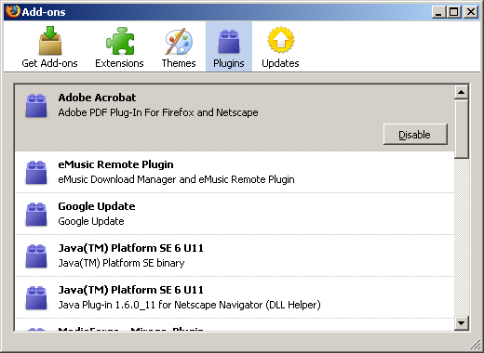Viewport: 484px width, 353px height.
Task: Close the Add-ons window
Action: coord(471,12)
